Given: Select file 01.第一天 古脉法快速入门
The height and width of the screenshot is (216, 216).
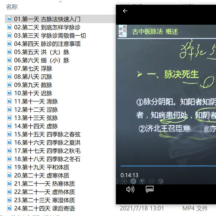Looking at the screenshot, I should point(47,19).
